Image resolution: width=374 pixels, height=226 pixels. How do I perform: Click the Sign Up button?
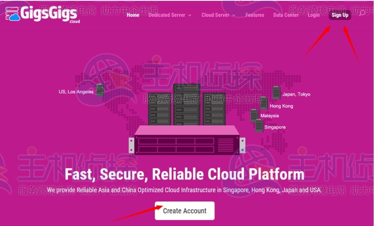pyautogui.click(x=340, y=15)
